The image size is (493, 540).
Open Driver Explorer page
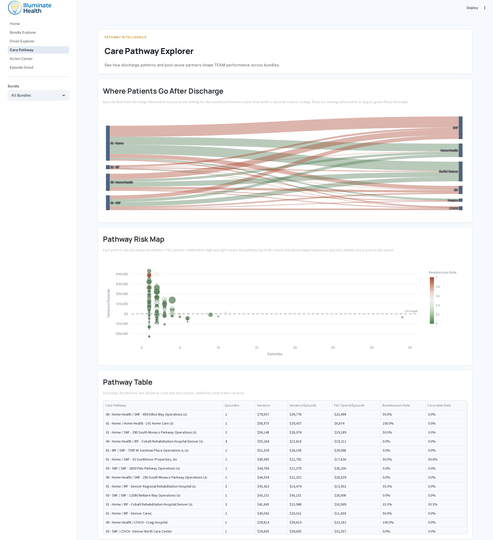[x=38, y=41]
